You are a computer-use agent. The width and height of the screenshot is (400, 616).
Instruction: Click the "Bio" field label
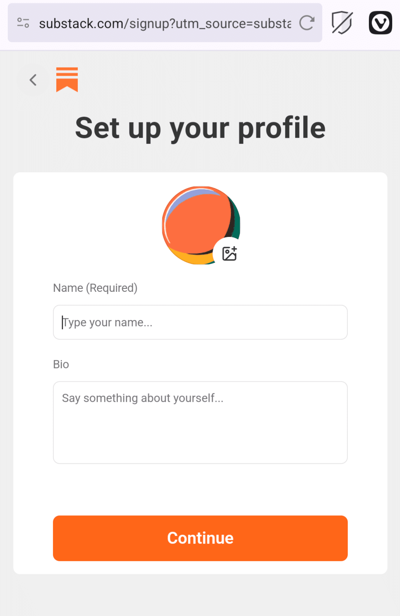(x=61, y=364)
